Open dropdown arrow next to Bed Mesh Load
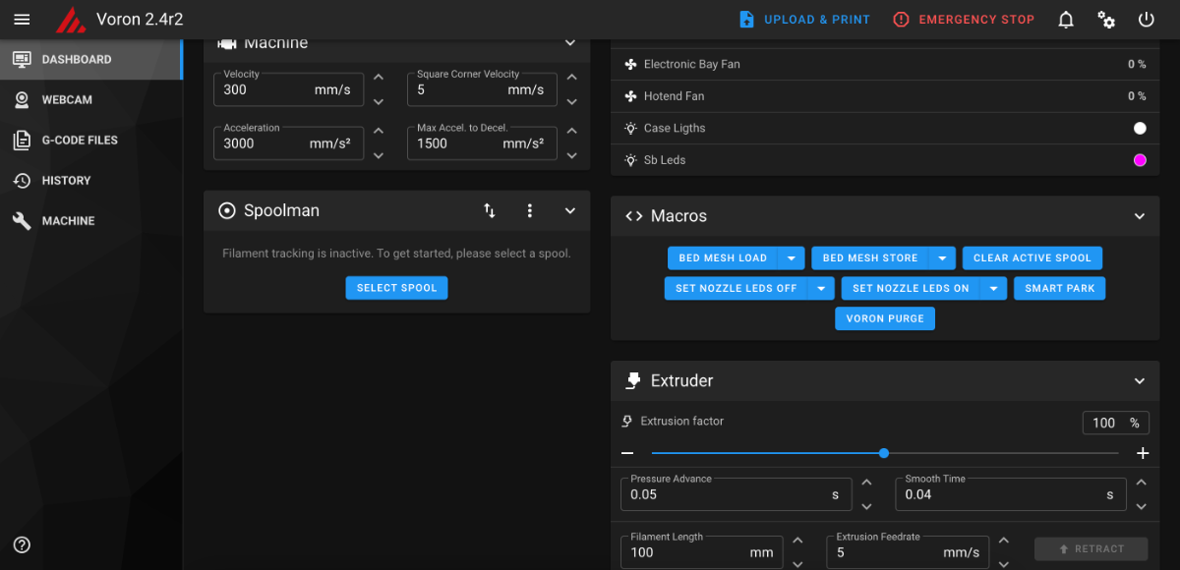The height and width of the screenshot is (570, 1180). (792, 257)
